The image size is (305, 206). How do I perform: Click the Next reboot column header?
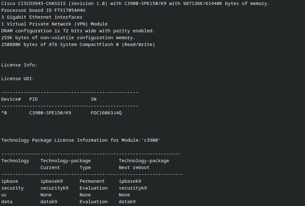point(134,167)
